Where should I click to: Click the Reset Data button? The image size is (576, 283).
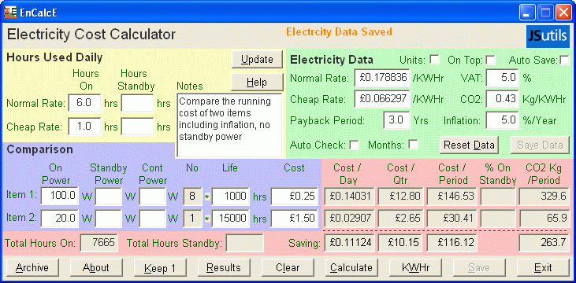pyautogui.click(x=469, y=145)
